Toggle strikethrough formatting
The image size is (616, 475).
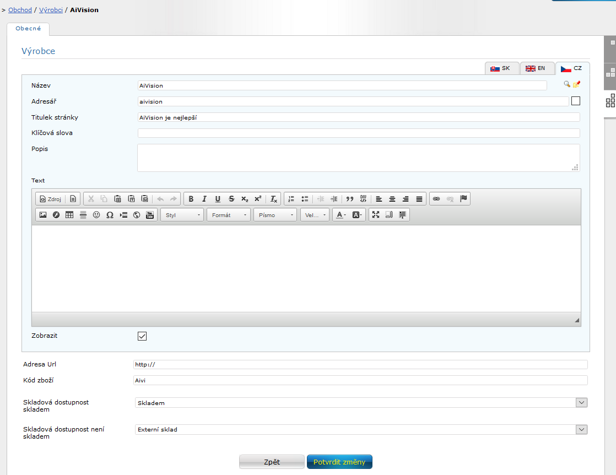pos(231,199)
